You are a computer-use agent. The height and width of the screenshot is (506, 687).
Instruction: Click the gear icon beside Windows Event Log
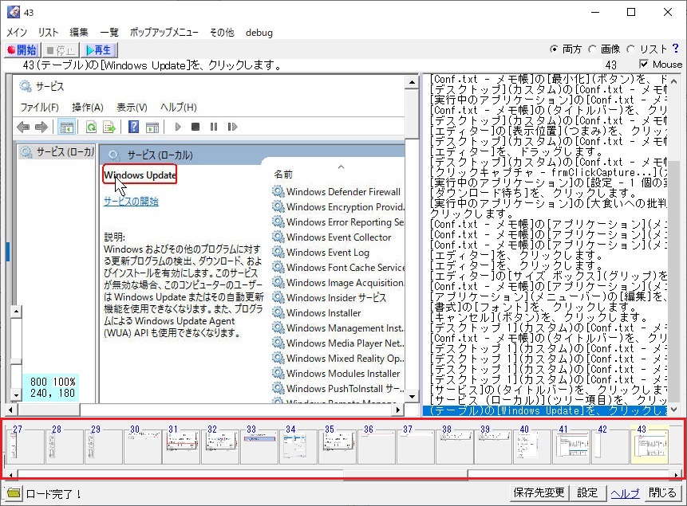pyautogui.click(x=278, y=252)
